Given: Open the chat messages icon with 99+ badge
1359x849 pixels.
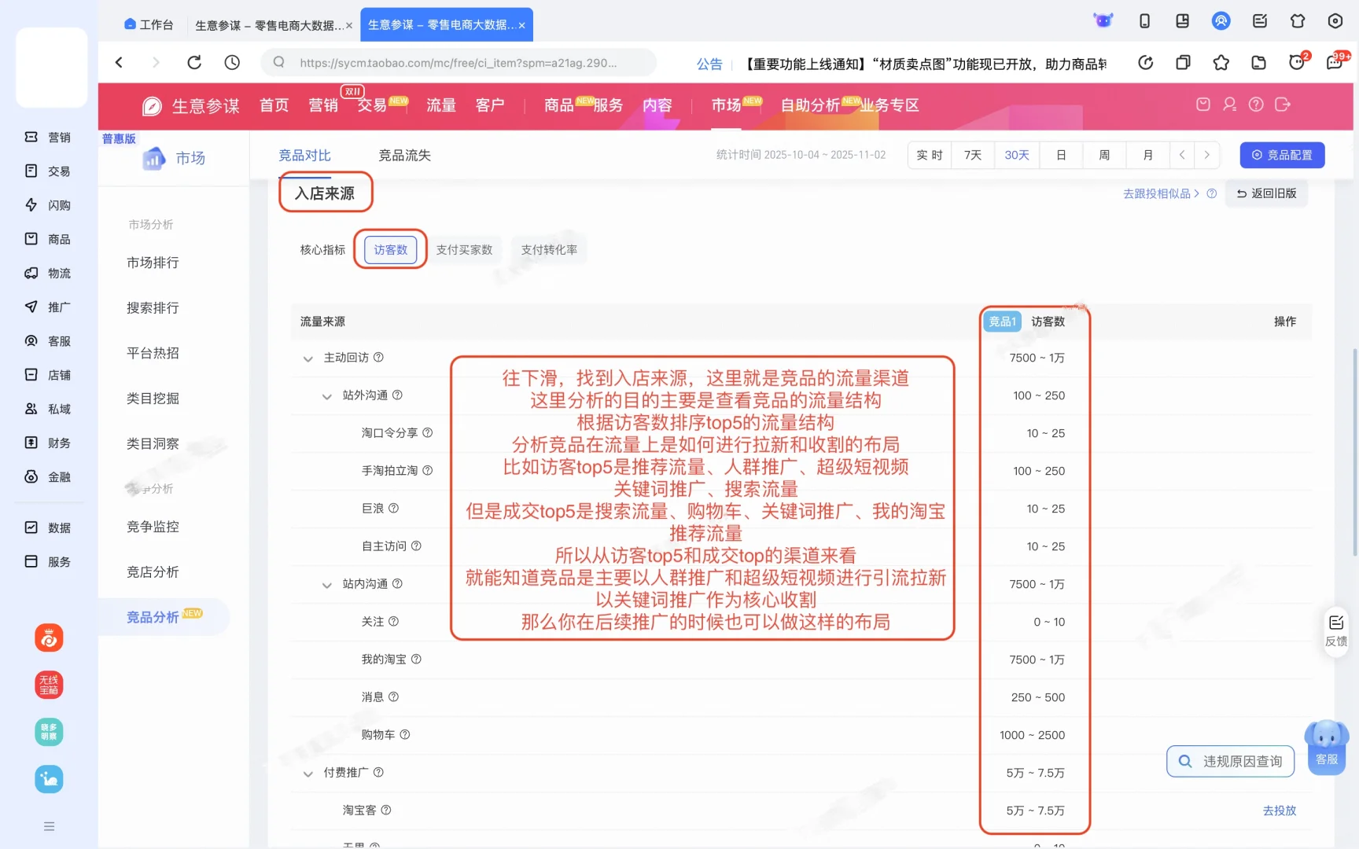Looking at the screenshot, I should pyautogui.click(x=1336, y=61).
